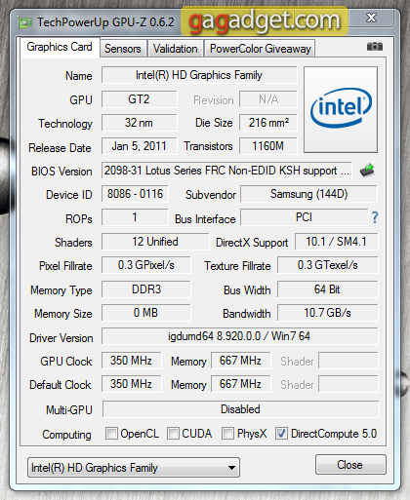Click the Close button

350,465
